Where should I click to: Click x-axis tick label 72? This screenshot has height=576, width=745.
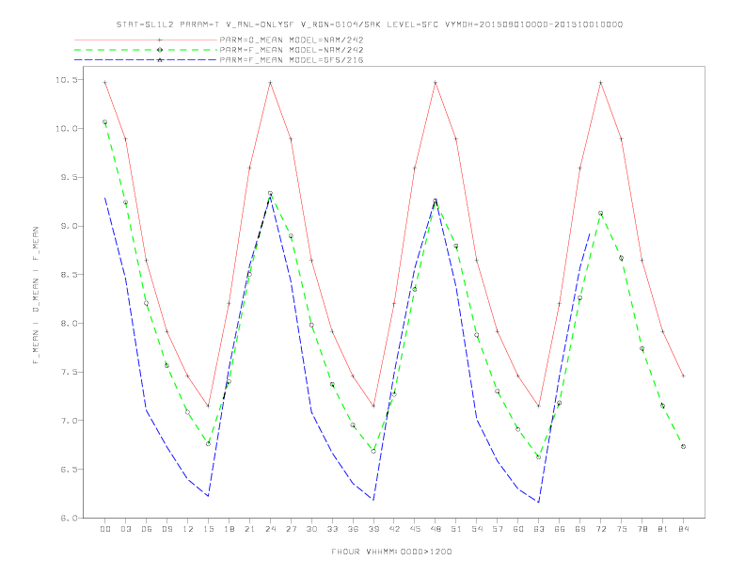coord(601,529)
